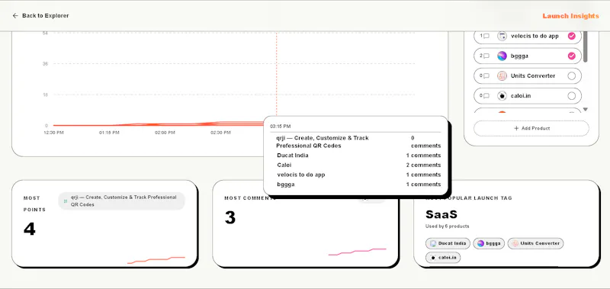This screenshot has width=610, height=289.
Task: Click the product list scrollbar thumb
Action: (585, 46)
